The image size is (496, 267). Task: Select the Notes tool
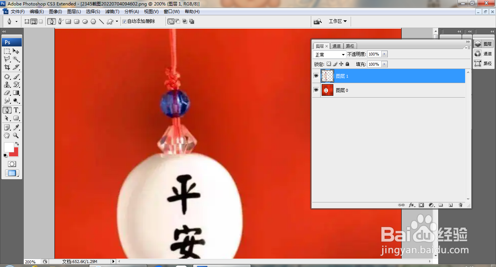click(7, 127)
